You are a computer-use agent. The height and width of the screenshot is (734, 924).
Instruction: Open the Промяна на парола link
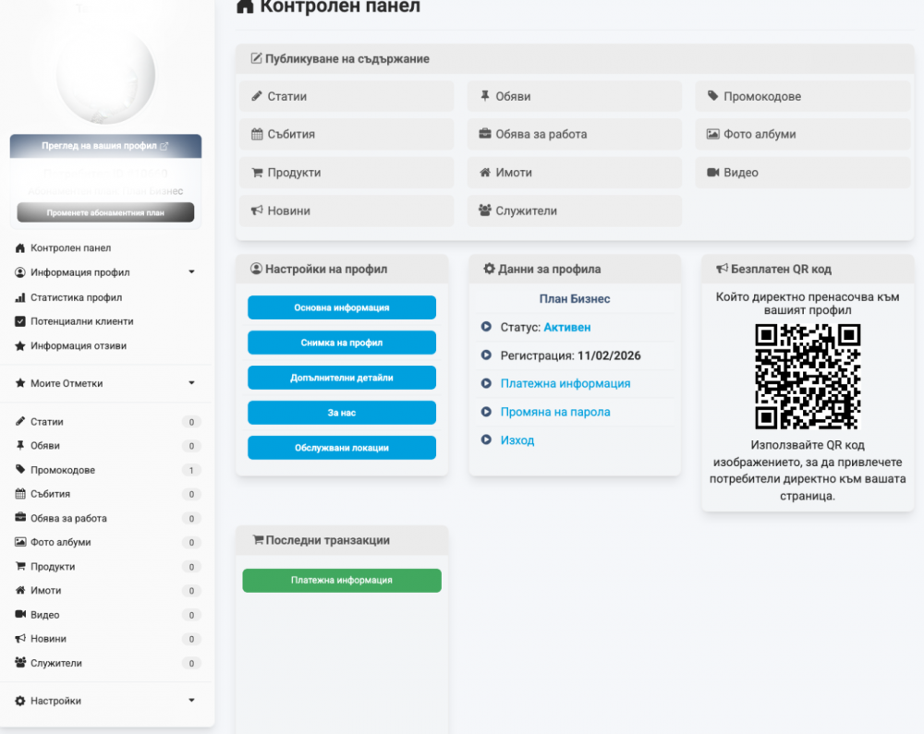[x=555, y=412]
